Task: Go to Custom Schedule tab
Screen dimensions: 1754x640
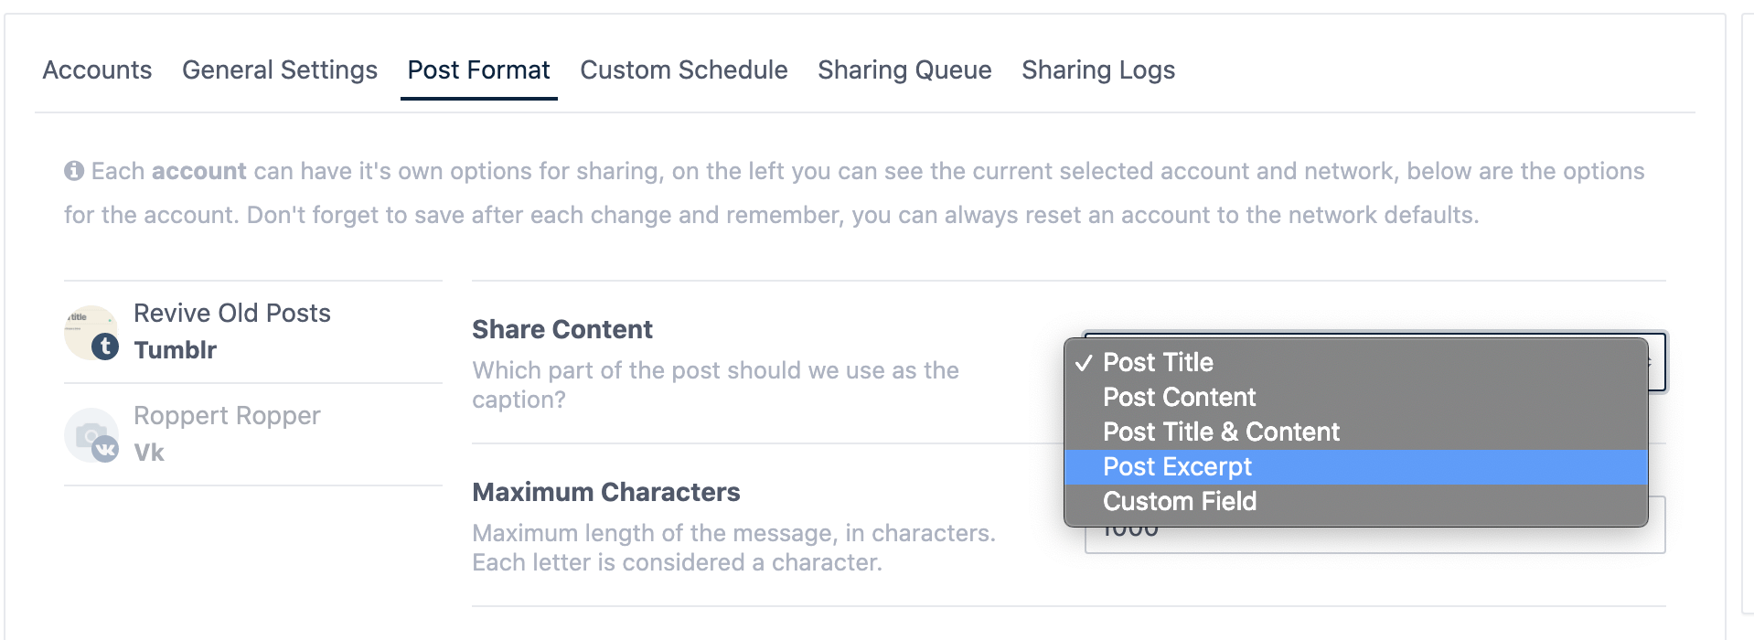Action: pos(683,70)
